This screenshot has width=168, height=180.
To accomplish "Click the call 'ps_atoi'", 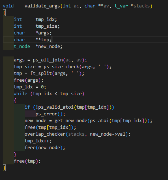I will [x=99, y=121].
